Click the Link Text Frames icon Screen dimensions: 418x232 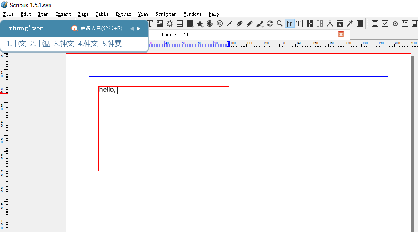point(310,24)
